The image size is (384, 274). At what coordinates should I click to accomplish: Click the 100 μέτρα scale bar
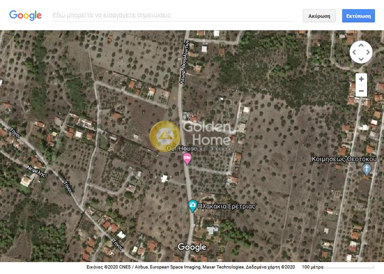[337, 267]
